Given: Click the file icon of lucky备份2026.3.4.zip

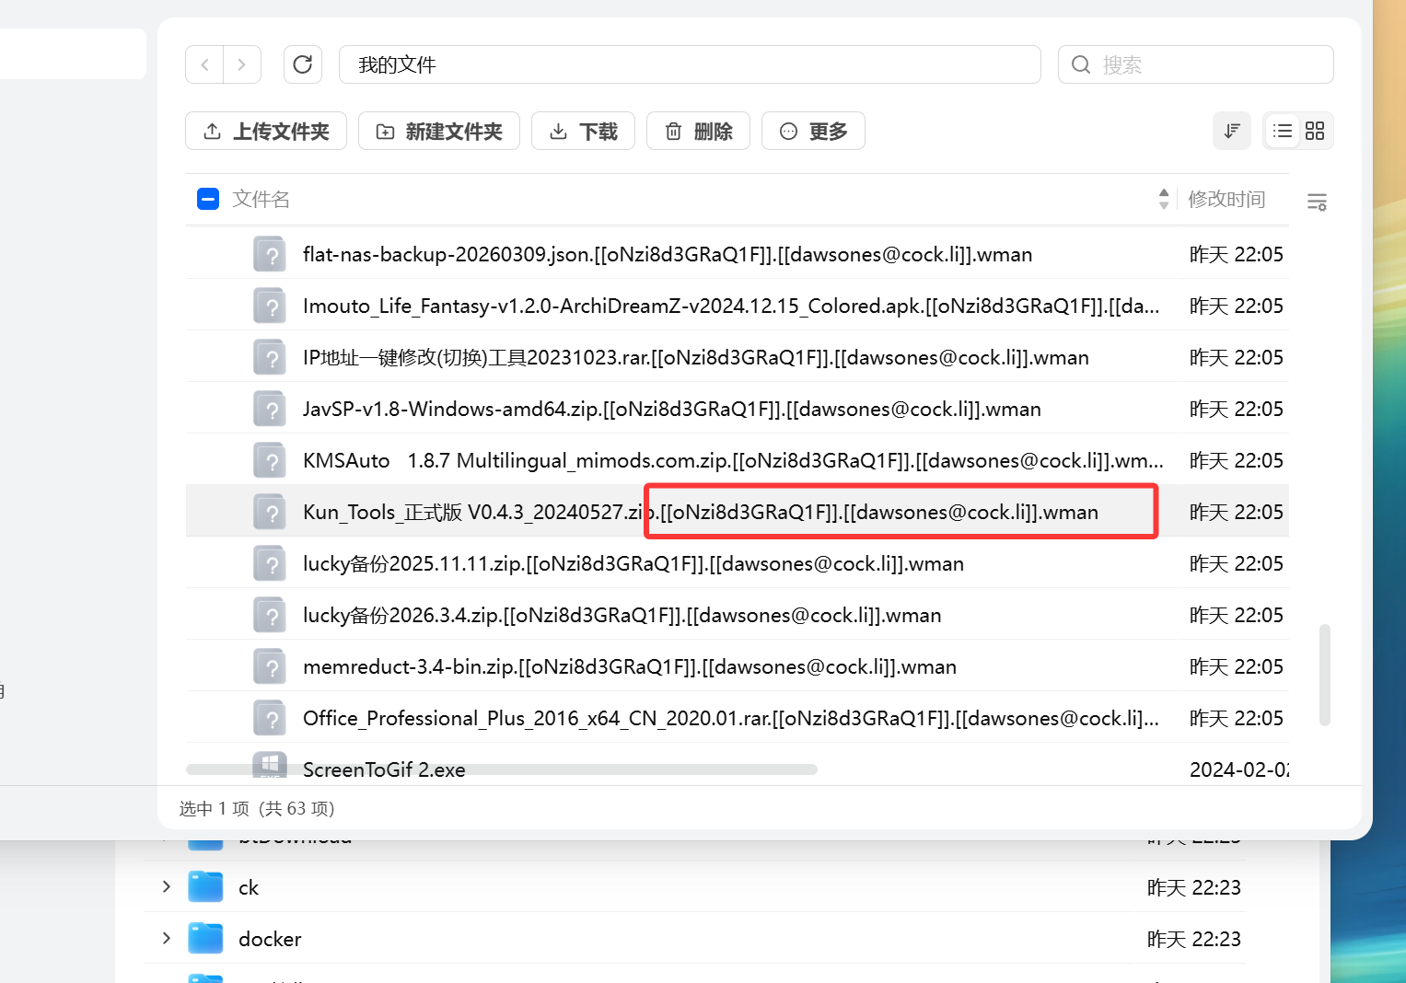Looking at the screenshot, I should (270, 615).
